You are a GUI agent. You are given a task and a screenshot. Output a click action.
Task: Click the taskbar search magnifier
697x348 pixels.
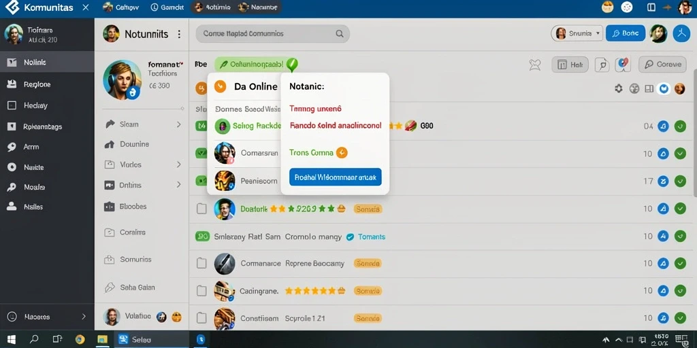(34, 340)
